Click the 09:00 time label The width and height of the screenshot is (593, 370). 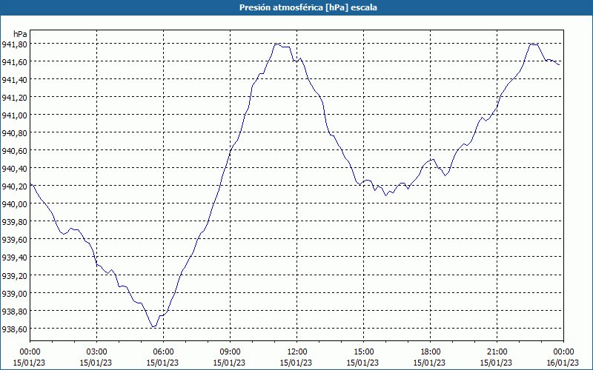(x=230, y=352)
